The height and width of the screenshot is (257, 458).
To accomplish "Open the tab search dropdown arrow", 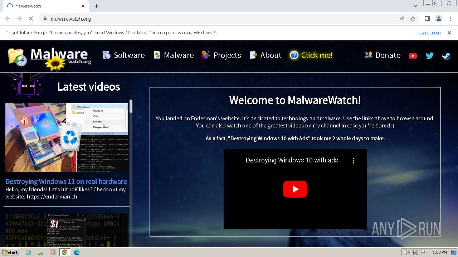I will (x=415, y=6).
